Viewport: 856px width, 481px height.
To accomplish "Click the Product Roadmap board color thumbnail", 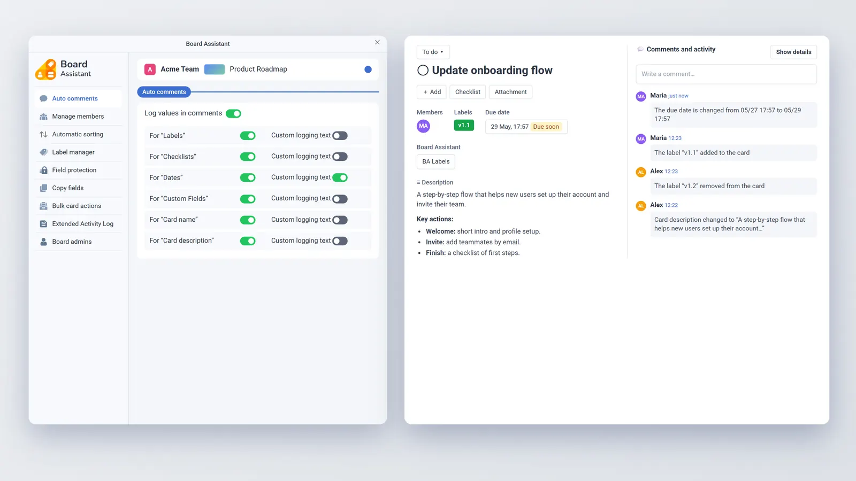I will [x=215, y=69].
